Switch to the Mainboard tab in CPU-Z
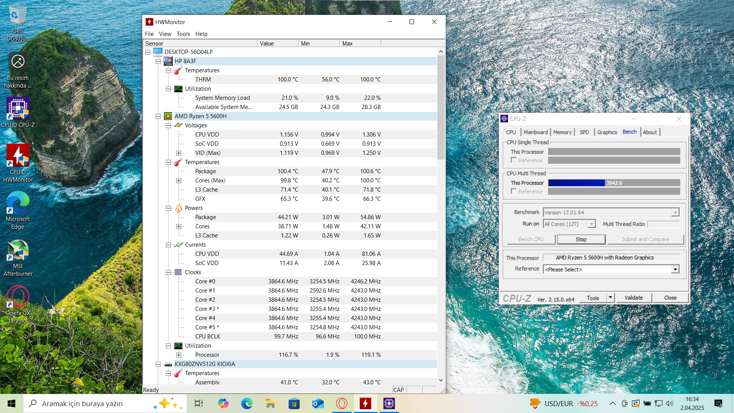 pos(535,132)
